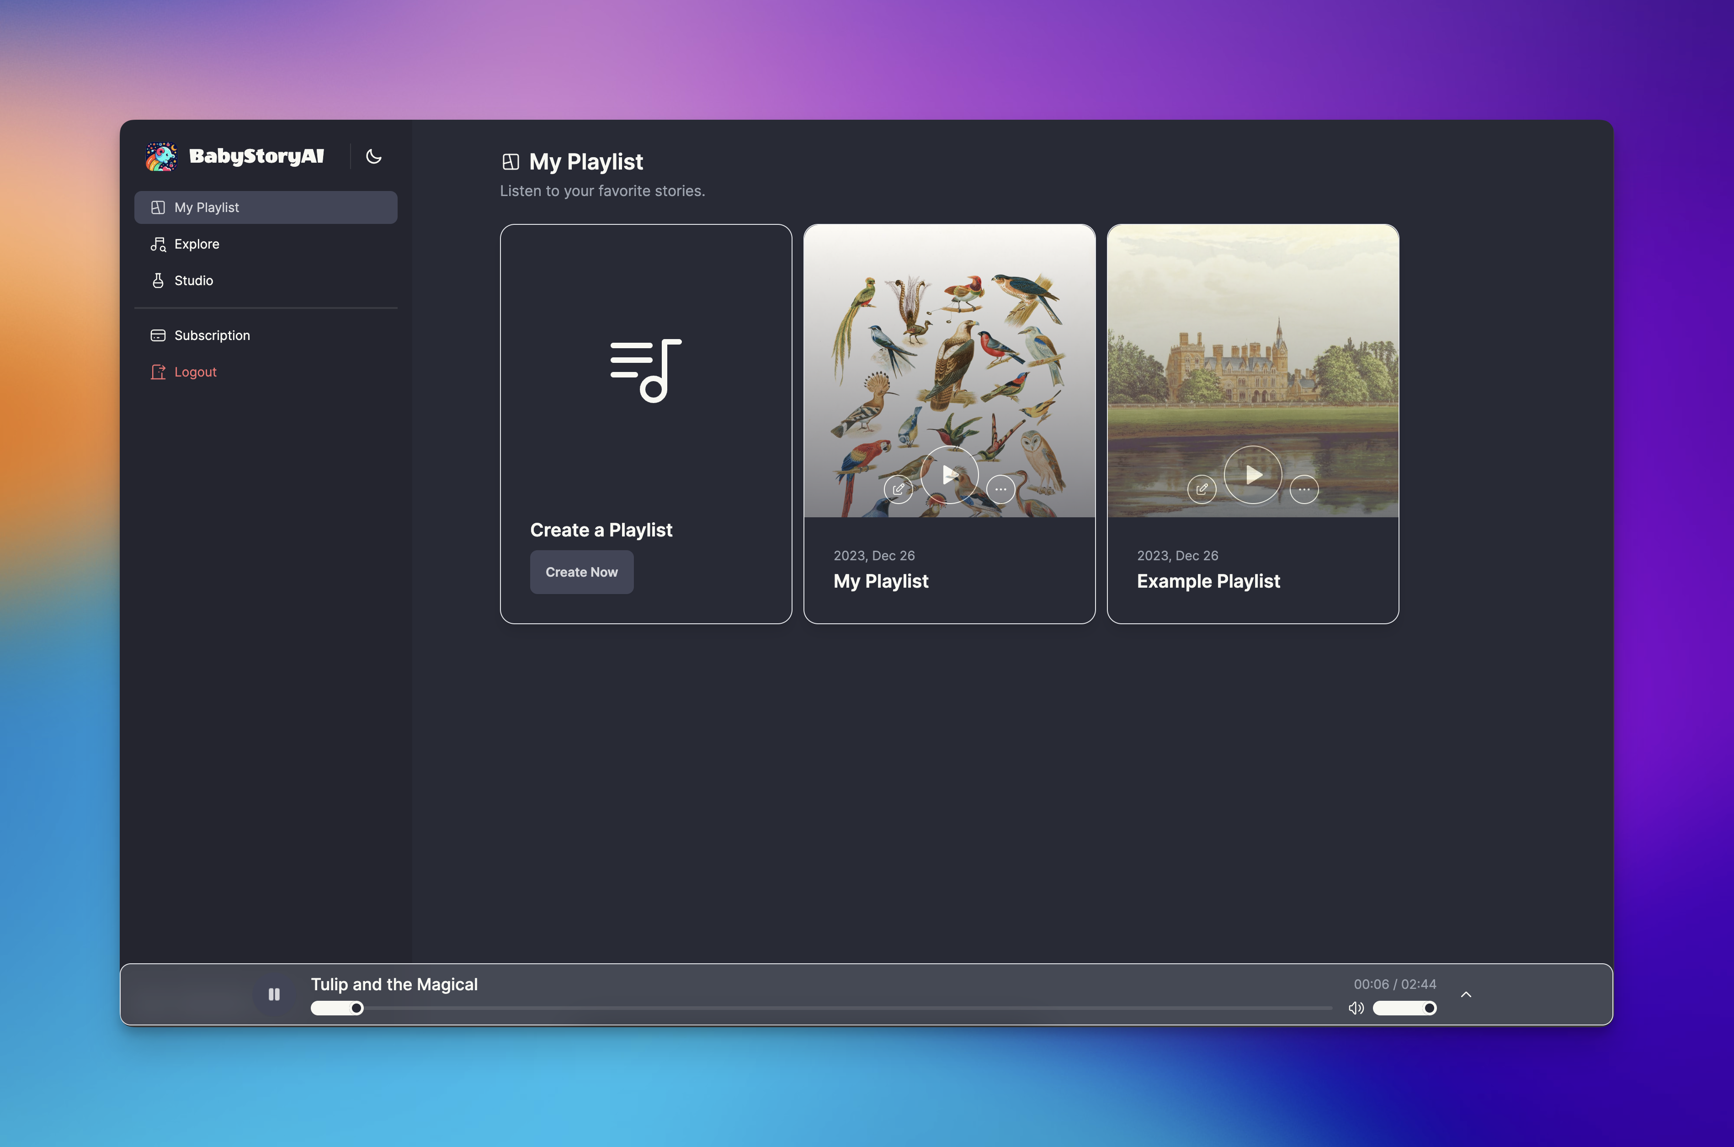The width and height of the screenshot is (1734, 1147).
Task: Click the BabyStoryAI logo icon
Action: [161, 157]
